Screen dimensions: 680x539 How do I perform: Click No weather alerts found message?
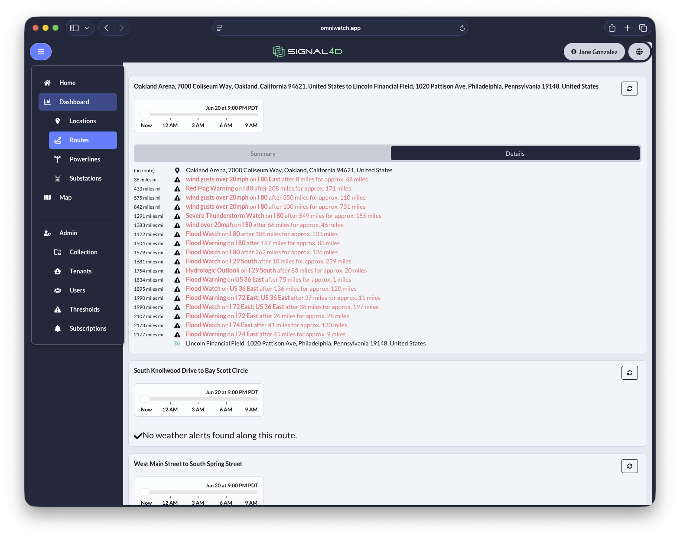point(215,435)
